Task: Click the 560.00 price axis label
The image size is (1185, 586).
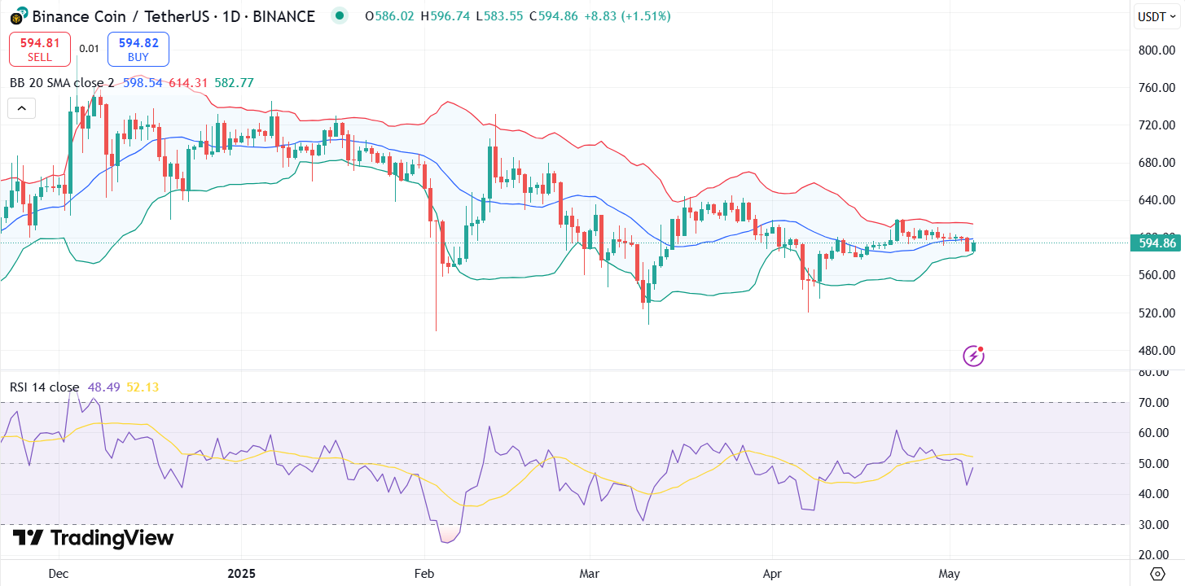Action: pyautogui.click(x=1157, y=275)
